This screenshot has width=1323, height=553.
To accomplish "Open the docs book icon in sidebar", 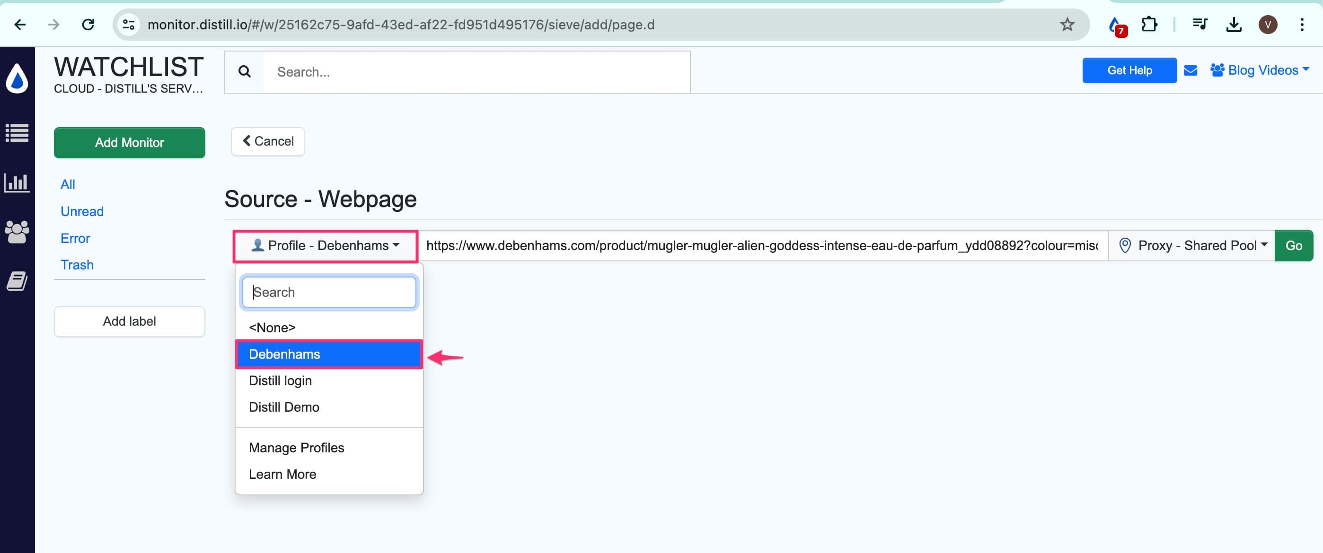I will [x=17, y=281].
